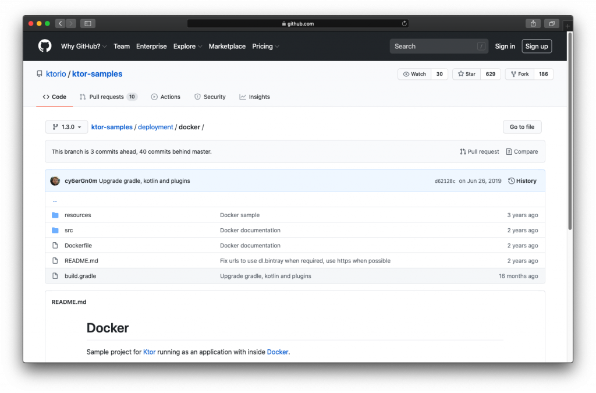Expand the Pricing menu
The width and height of the screenshot is (596, 393).
265,47
